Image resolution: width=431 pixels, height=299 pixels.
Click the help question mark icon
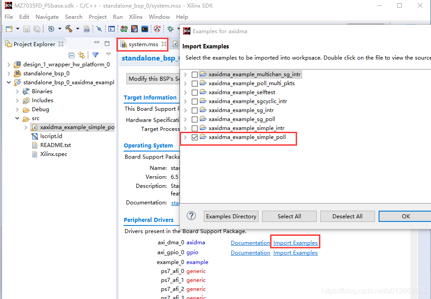tap(191, 216)
